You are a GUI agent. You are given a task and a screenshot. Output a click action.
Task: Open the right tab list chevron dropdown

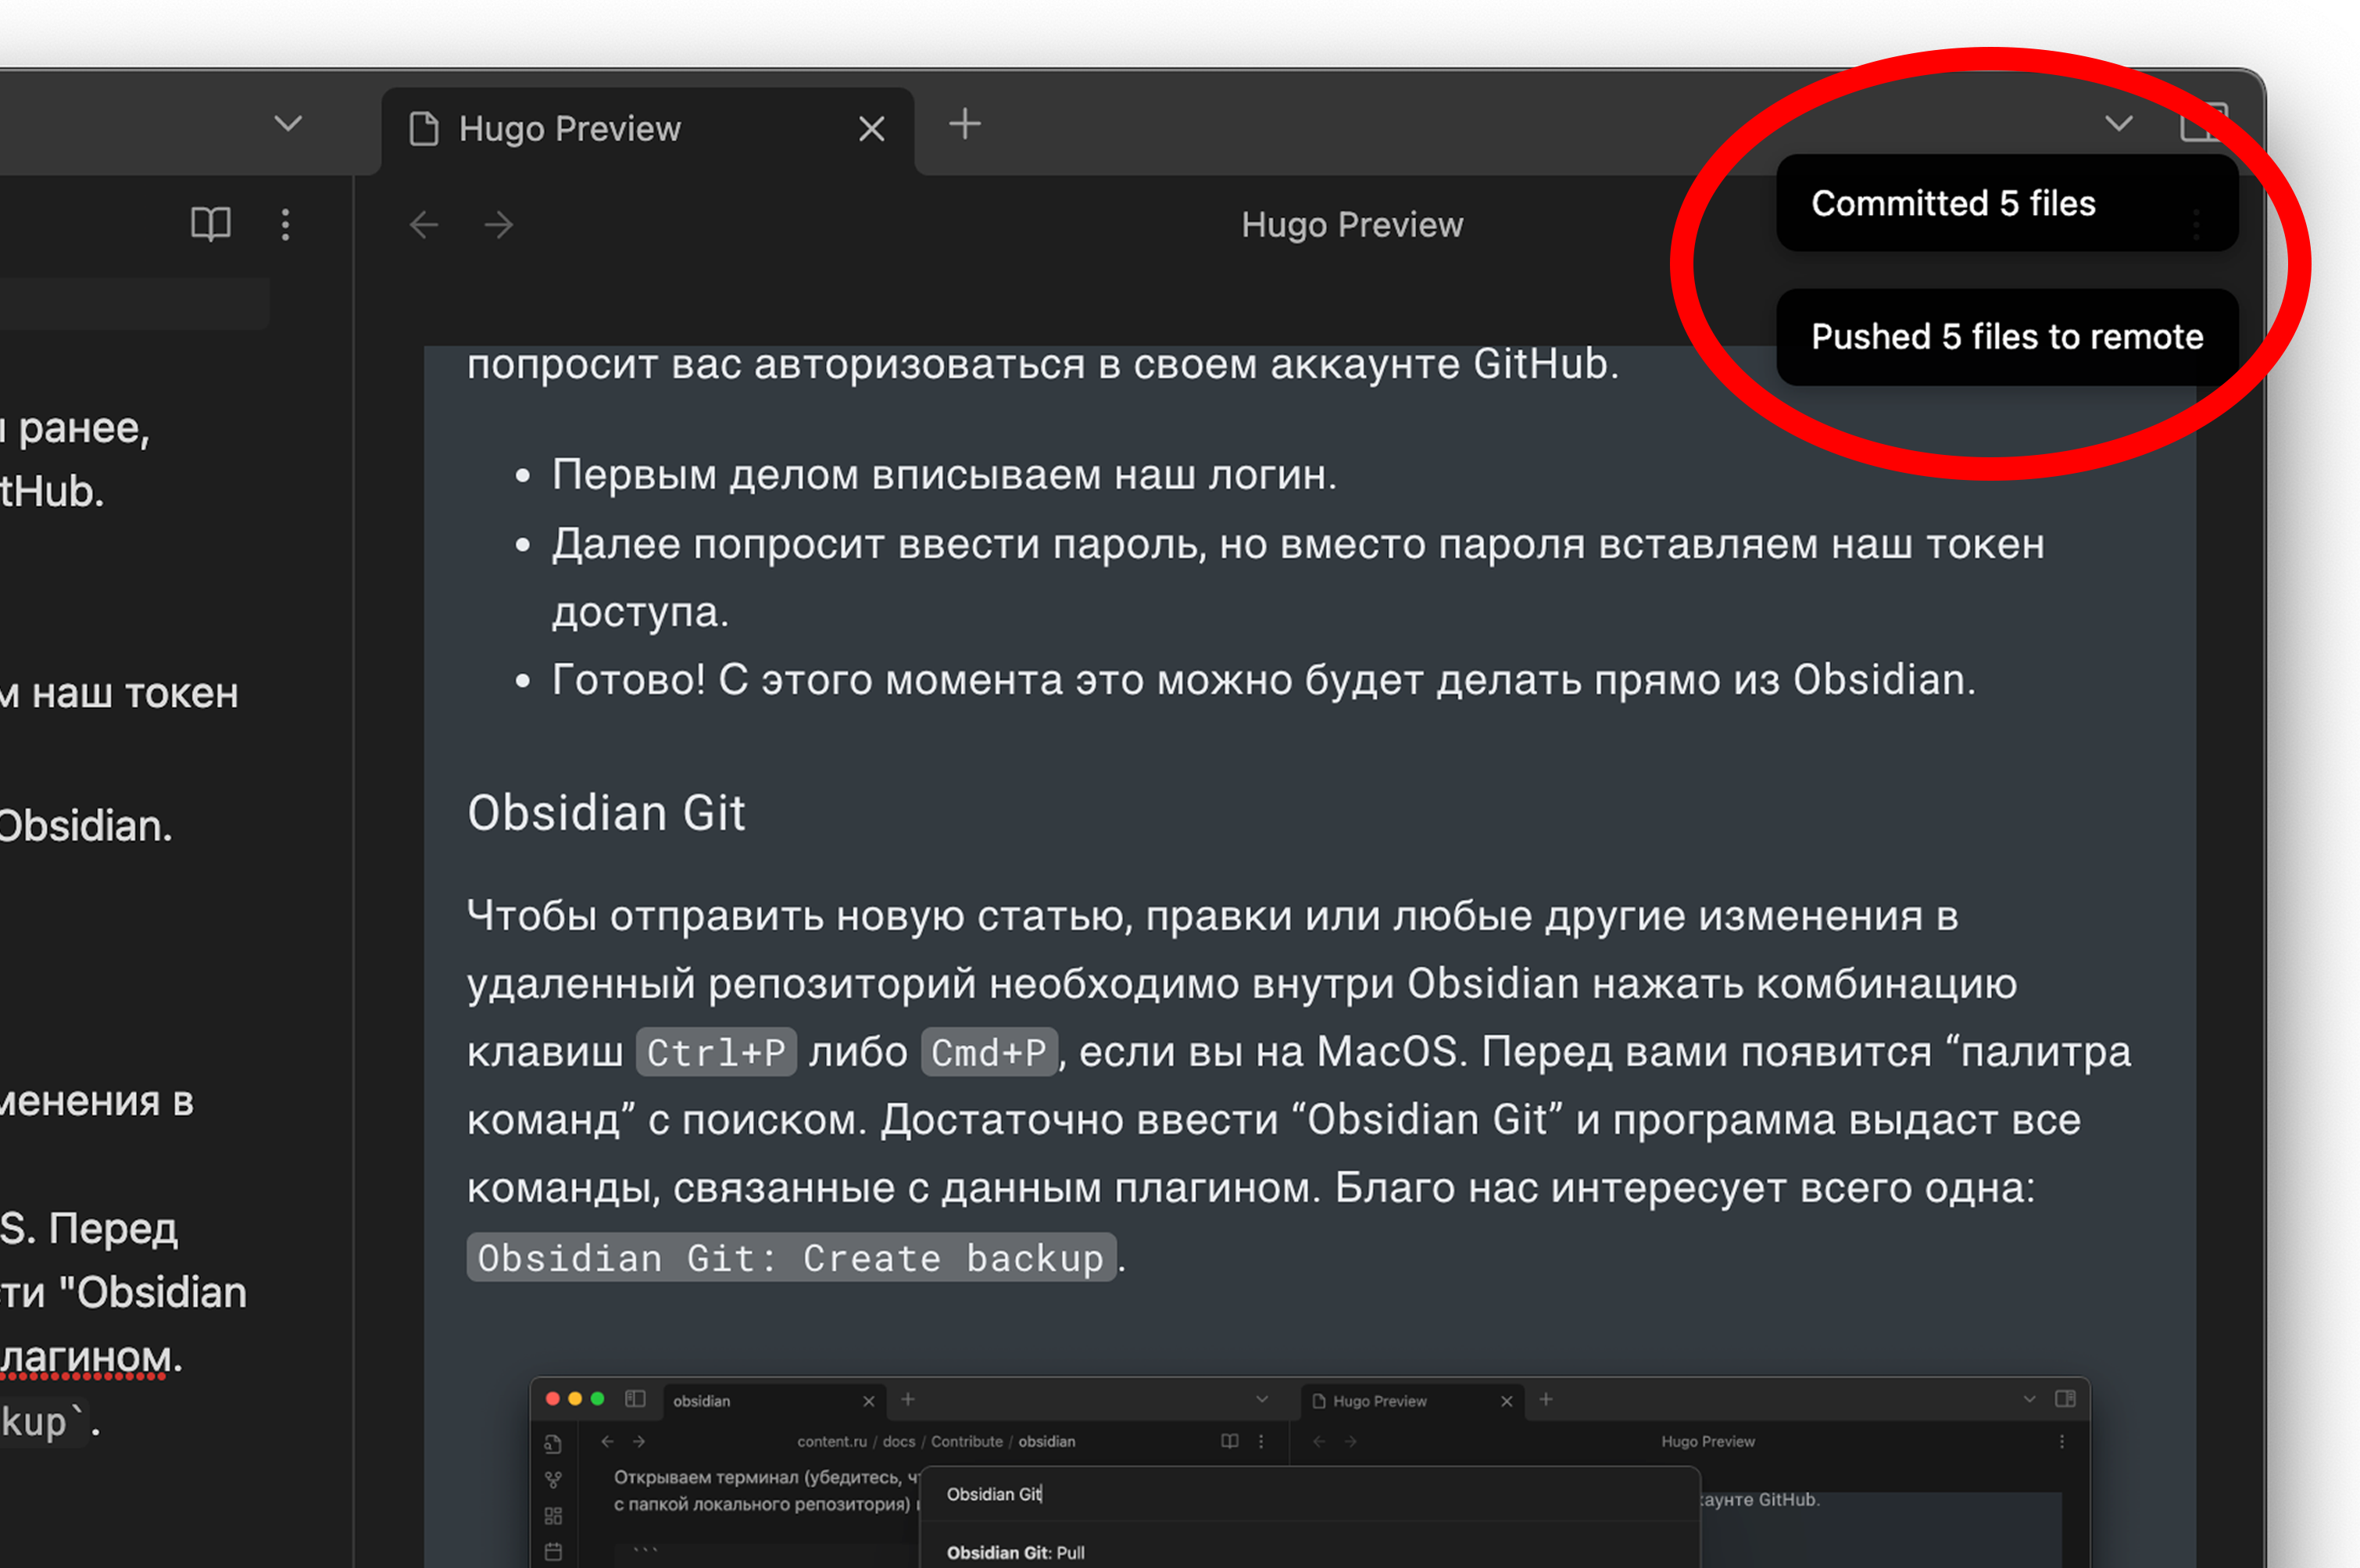click(x=2119, y=124)
